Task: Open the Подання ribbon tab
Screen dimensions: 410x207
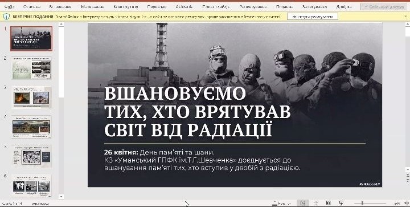Action: point(284,7)
